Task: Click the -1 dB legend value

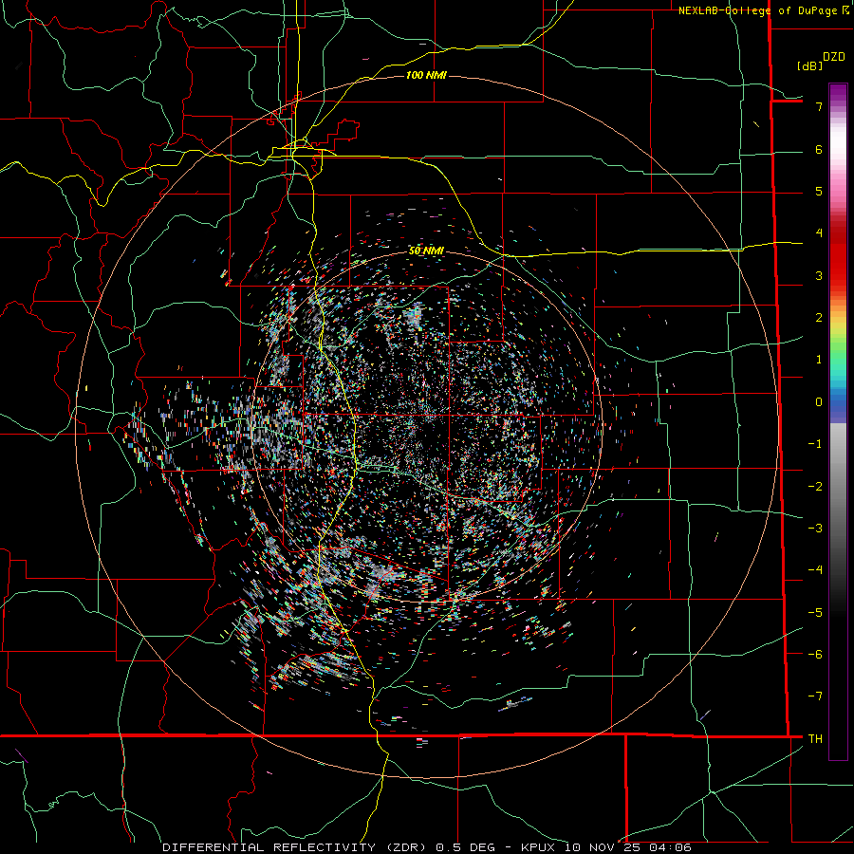Action: click(815, 444)
